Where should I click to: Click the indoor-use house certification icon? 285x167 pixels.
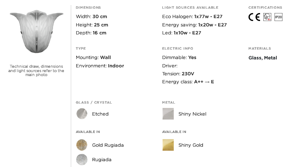267,17
